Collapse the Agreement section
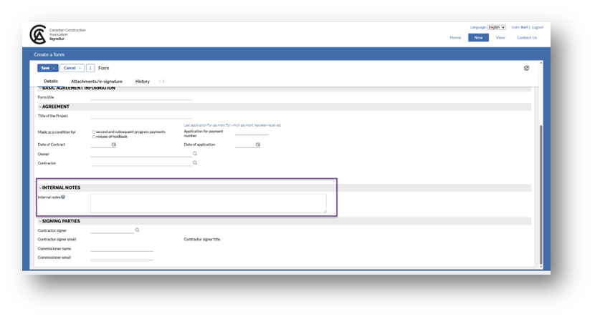The width and height of the screenshot is (595, 319). 39,107
